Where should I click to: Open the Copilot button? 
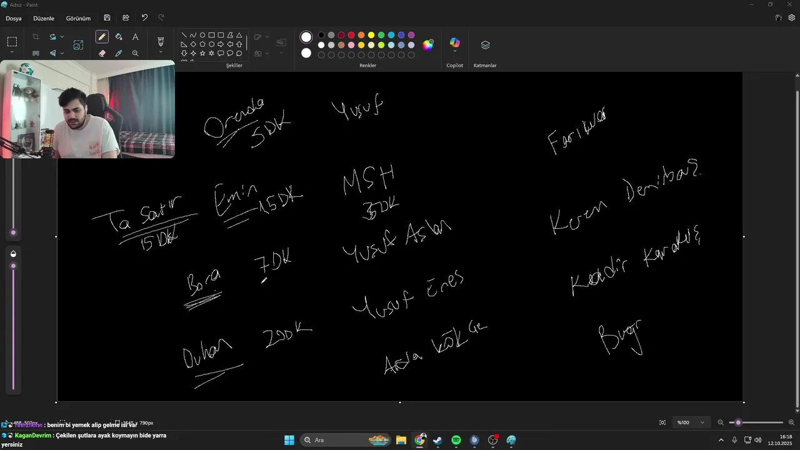point(455,42)
